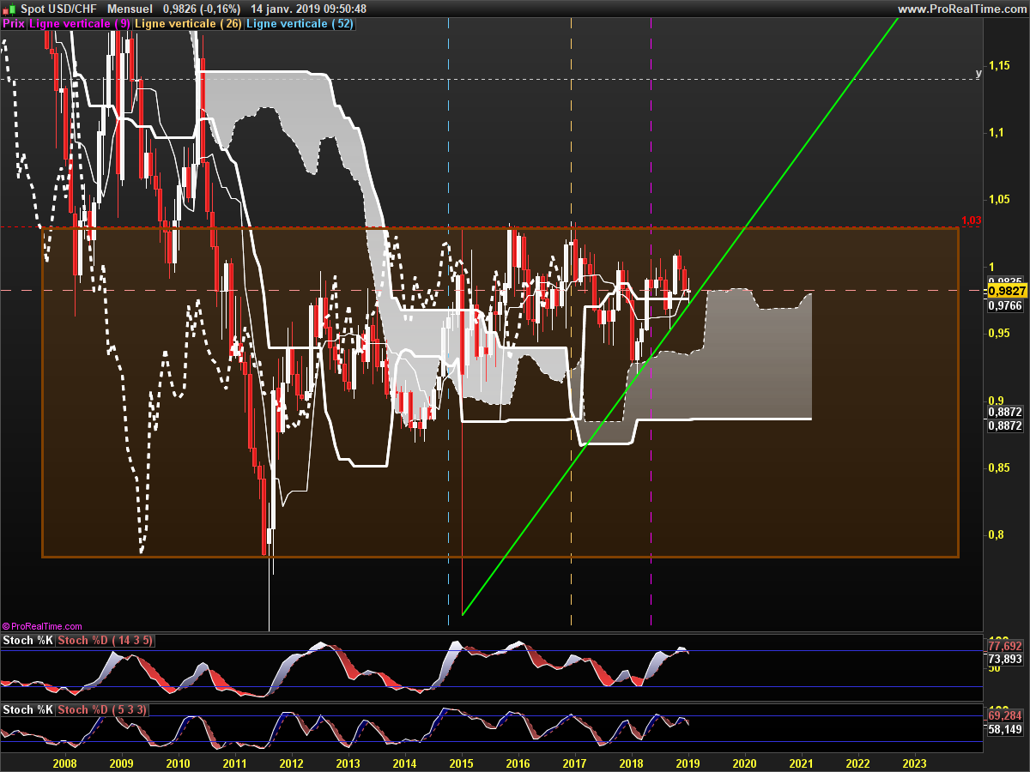Select the magenta dashed vertical line near 2018

[x=651, y=326]
